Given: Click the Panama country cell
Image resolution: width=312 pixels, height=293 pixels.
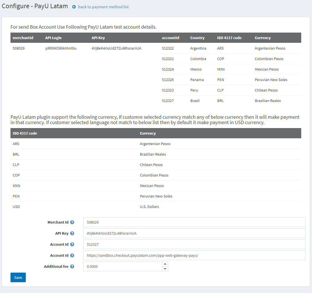Looking at the screenshot, I should [x=197, y=80].
